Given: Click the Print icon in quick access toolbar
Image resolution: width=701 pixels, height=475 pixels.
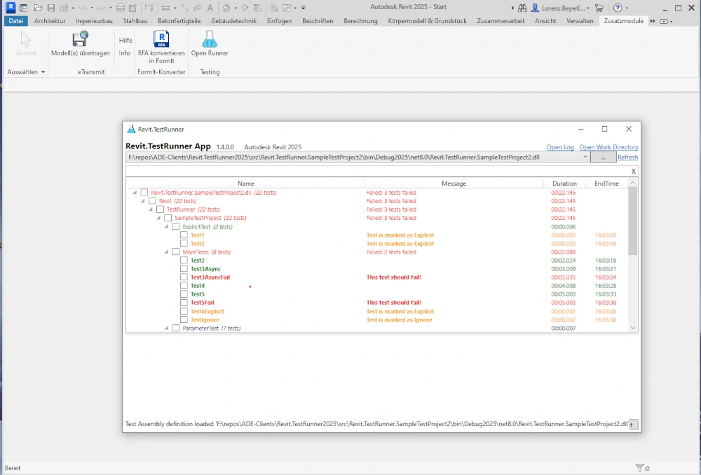Looking at the screenshot, I should pyautogui.click(x=121, y=8).
